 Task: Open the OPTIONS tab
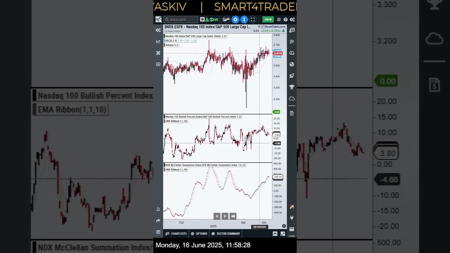point(199,234)
